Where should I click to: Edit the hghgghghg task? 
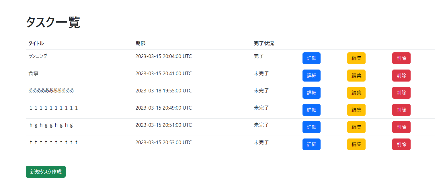(356, 127)
